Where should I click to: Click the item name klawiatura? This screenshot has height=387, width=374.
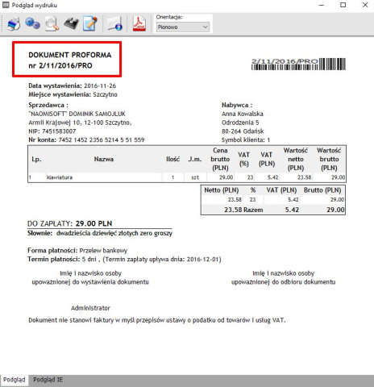60,177
